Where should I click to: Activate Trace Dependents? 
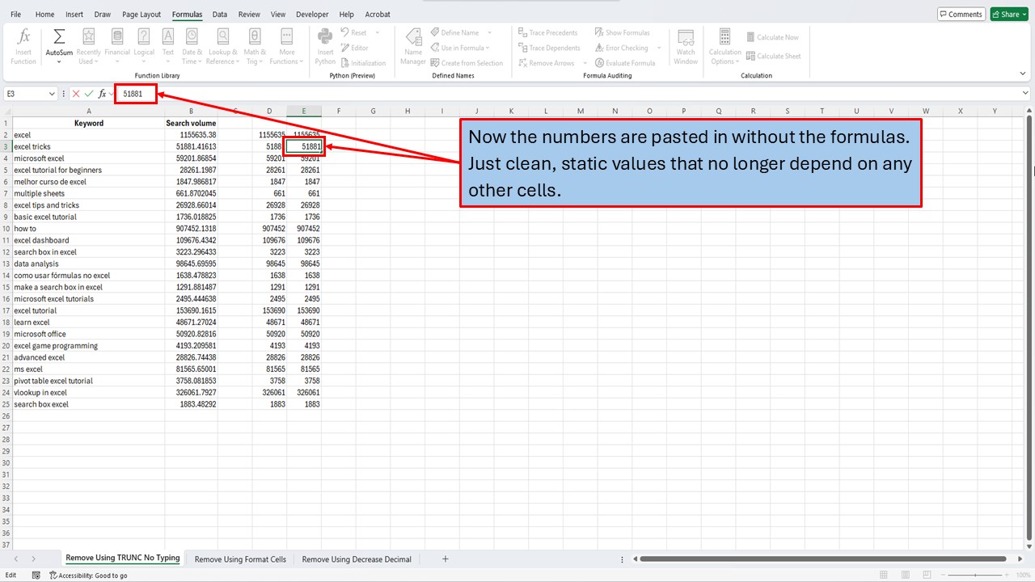(x=549, y=48)
